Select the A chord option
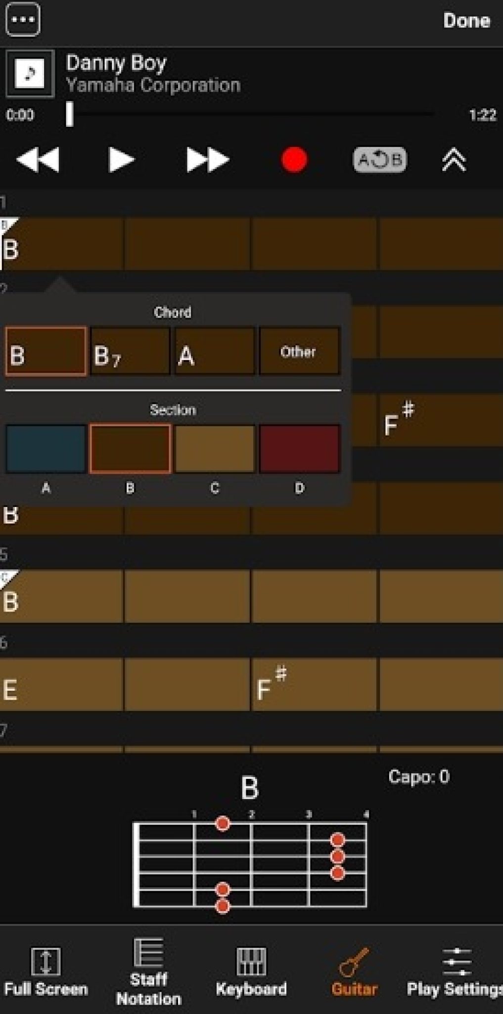Viewport: 503px width, 1014px height. [215, 352]
